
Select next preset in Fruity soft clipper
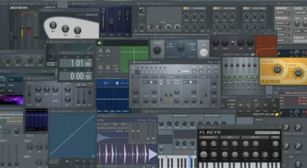[85, 42]
